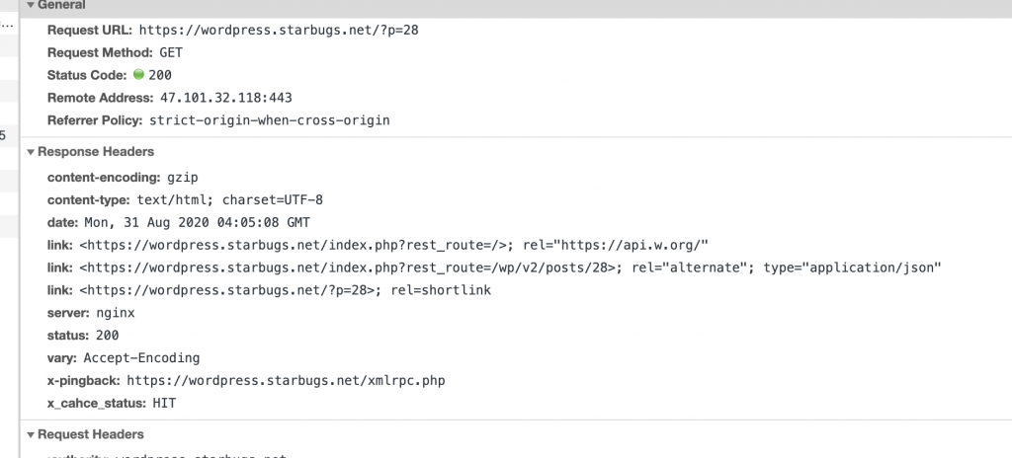1012x458 pixels.
Task: Click the green status code indicator
Action: pos(138,74)
